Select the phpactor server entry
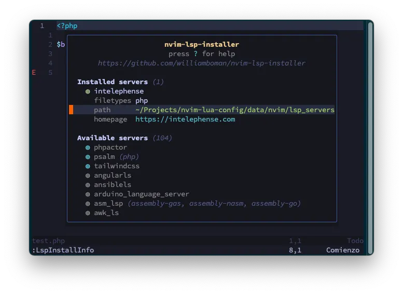This screenshot has height=294, width=403. tap(110, 147)
